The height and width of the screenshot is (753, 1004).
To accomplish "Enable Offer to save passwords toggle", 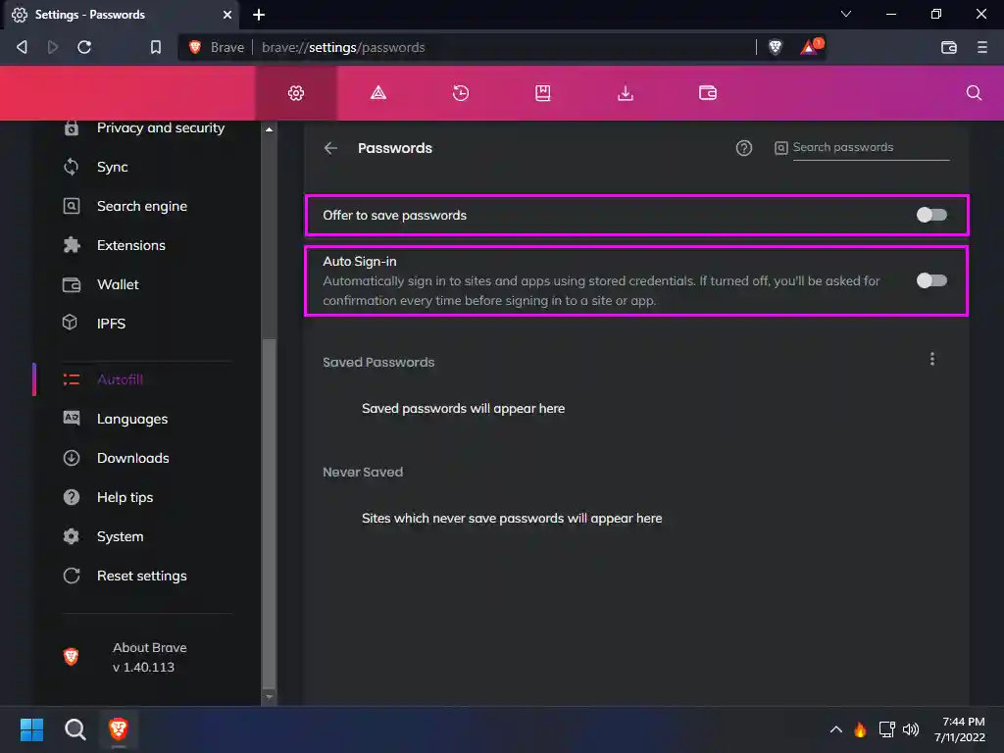I will coord(931,215).
